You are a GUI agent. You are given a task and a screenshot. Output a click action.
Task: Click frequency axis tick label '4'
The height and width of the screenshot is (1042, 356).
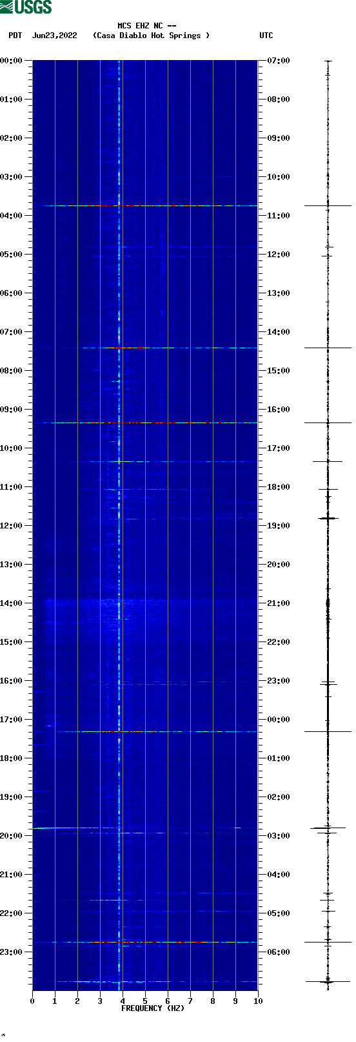[x=123, y=1001]
